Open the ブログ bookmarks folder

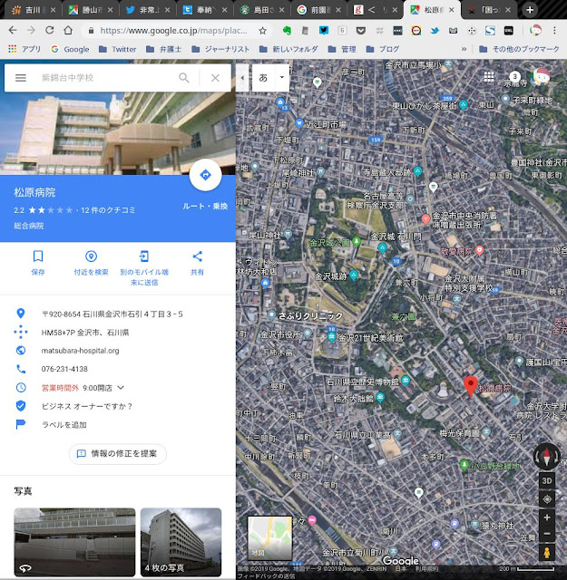point(383,49)
